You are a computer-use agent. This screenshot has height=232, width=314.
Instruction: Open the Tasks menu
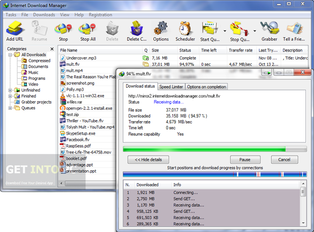pyautogui.click(x=11, y=15)
